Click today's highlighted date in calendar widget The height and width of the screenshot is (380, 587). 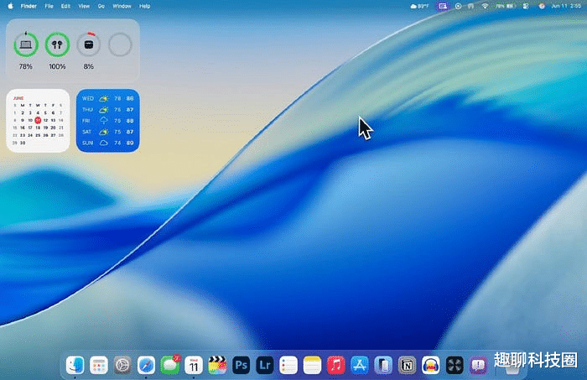tap(38, 120)
